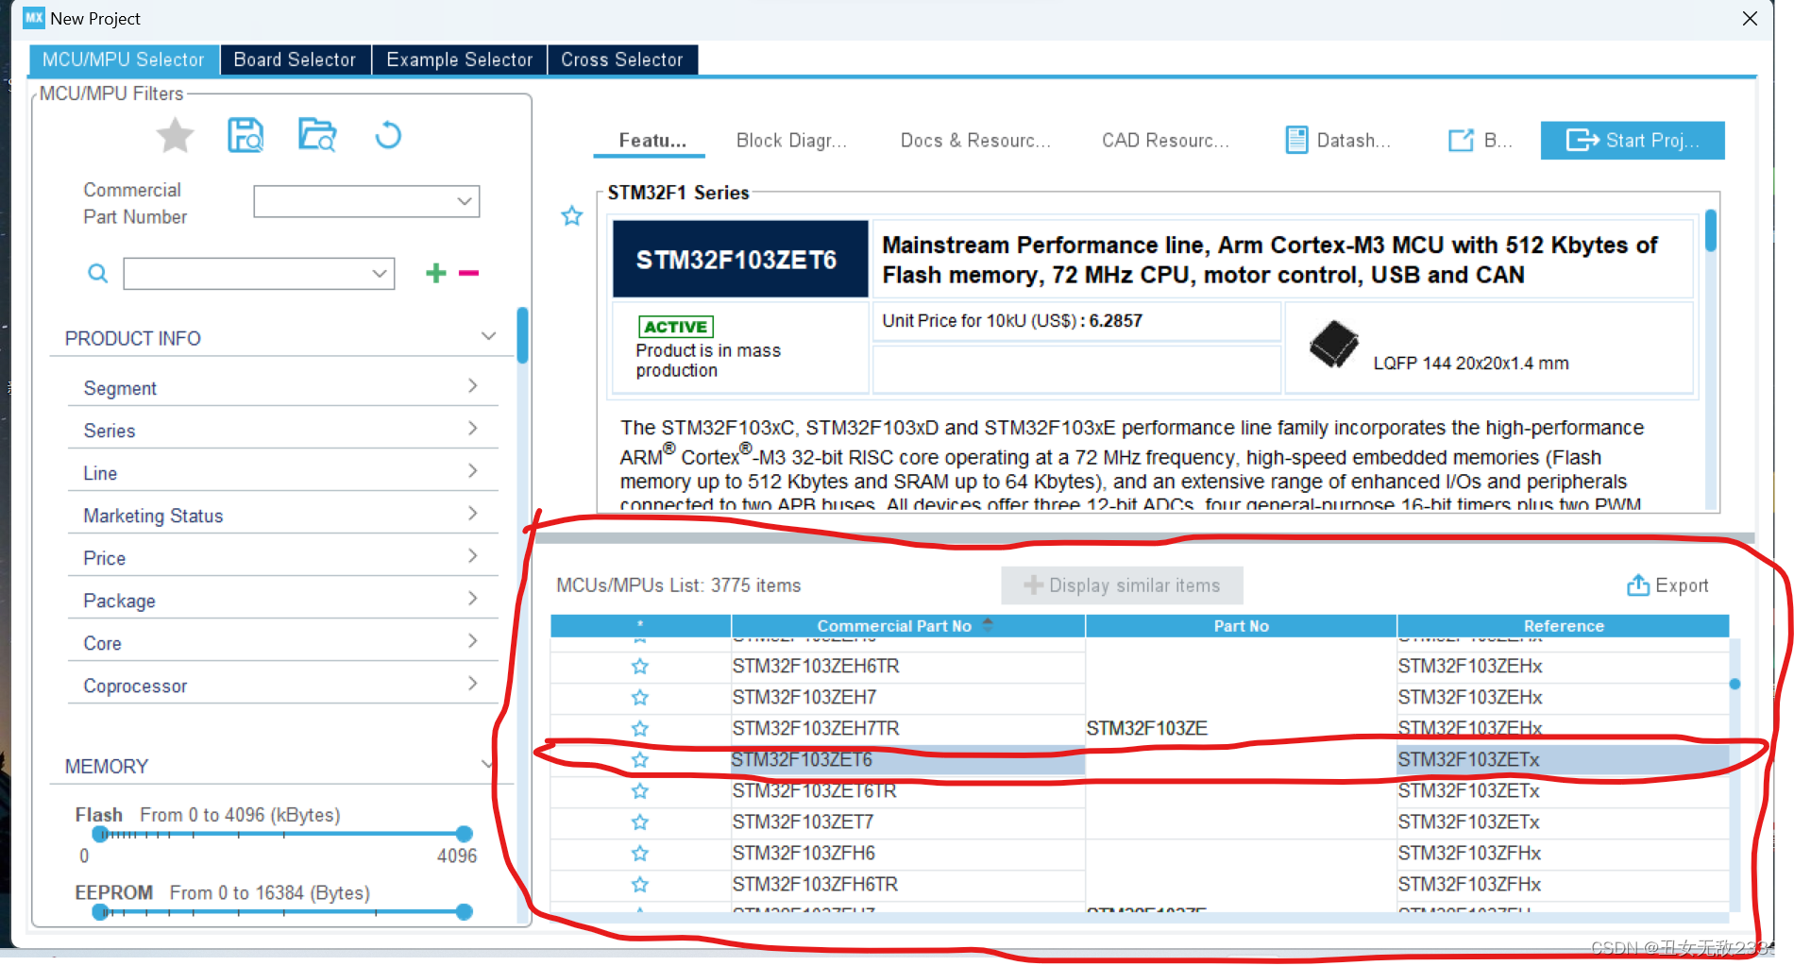Click the Flash minimum slider handle
This screenshot has height=966, width=1794.
coord(100,834)
